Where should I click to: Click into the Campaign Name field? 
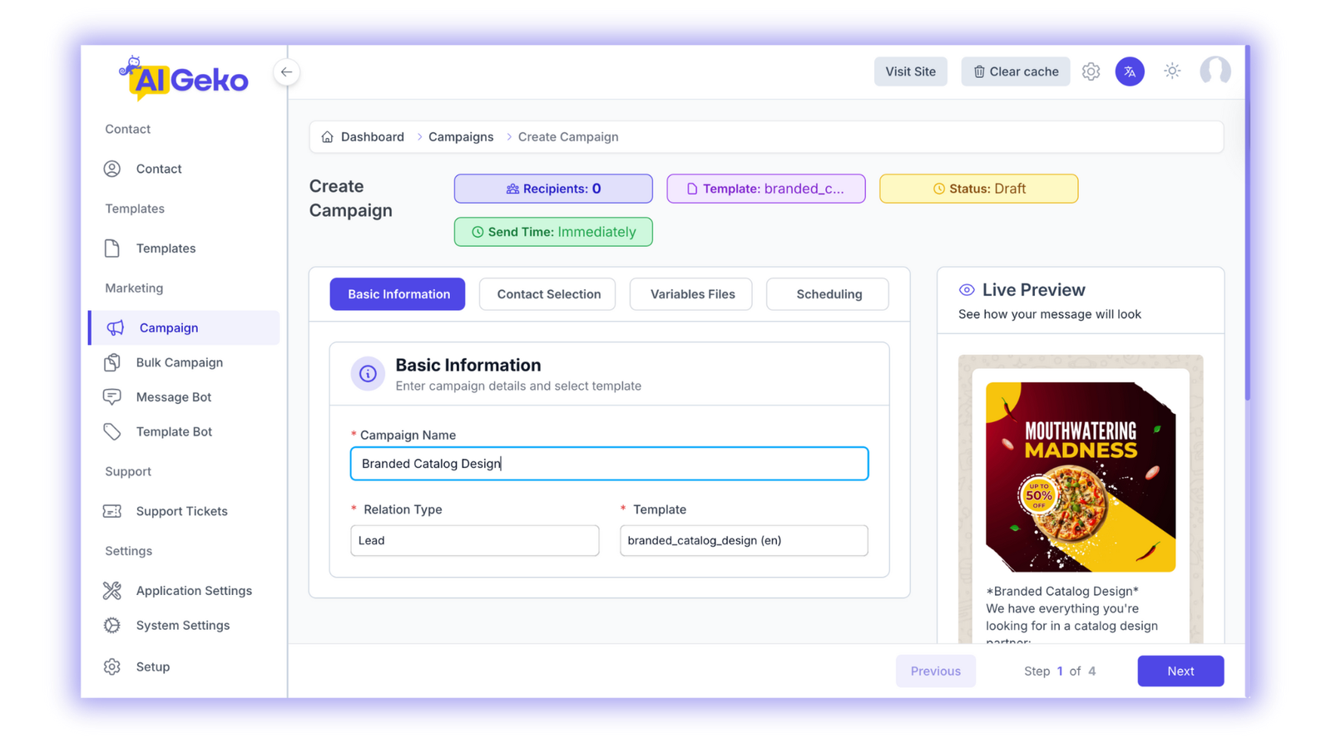[x=609, y=464]
